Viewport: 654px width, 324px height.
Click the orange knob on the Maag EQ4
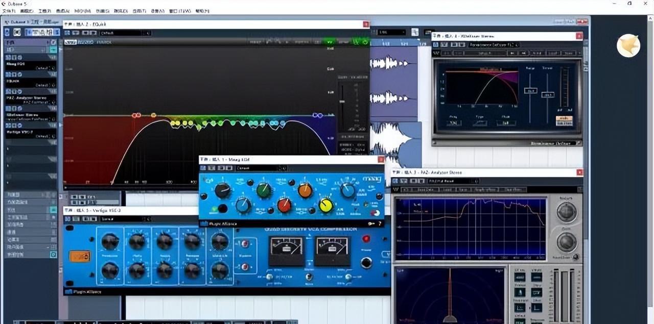pos(305,190)
